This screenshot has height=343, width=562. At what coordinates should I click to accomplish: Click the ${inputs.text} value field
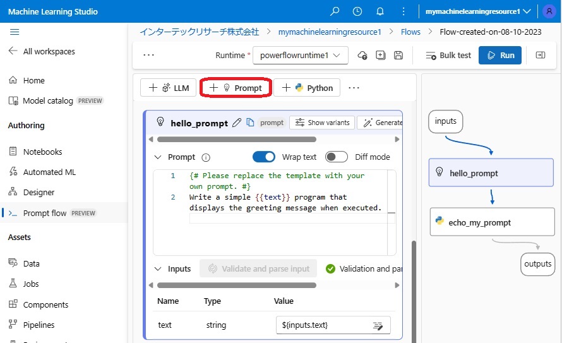333,325
